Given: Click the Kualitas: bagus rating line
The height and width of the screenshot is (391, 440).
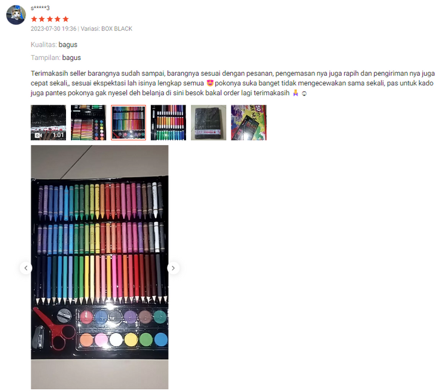Looking at the screenshot, I should 54,45.
